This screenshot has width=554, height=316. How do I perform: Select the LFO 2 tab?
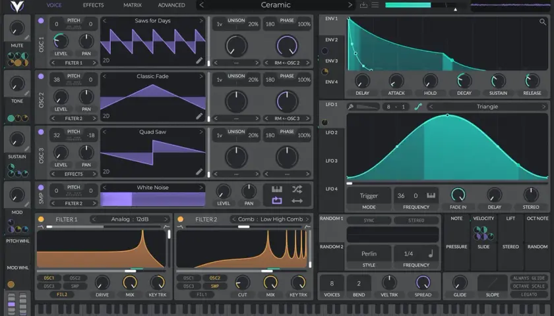331,132
